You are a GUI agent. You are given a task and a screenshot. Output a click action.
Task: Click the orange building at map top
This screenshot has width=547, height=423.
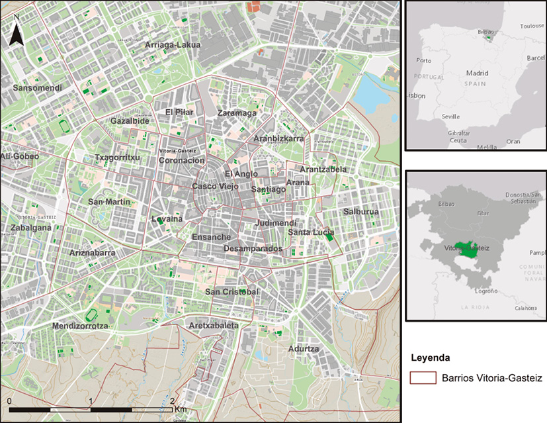click(x=253, y=7)
